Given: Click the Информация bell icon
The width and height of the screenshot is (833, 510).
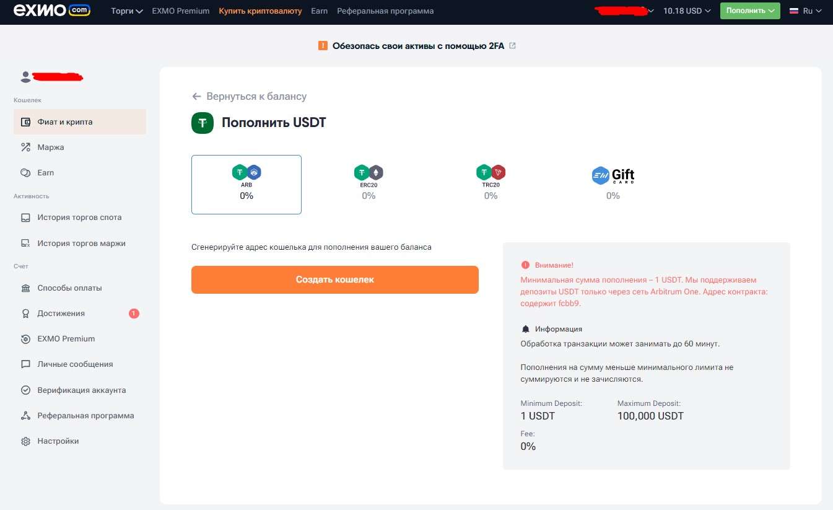Looking at the screenshot, I should coord(525,329).
